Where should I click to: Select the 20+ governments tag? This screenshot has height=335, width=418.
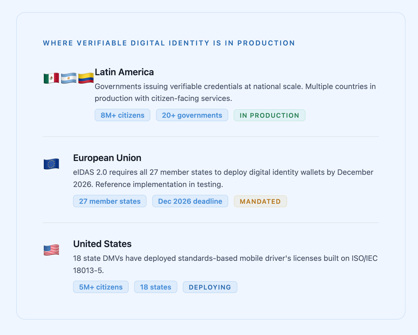click(x=192, y=115)
